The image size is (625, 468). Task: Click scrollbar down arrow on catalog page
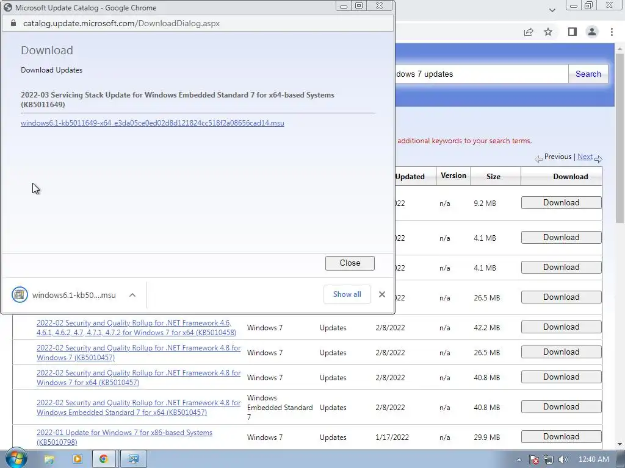click(x=620, y=444)
